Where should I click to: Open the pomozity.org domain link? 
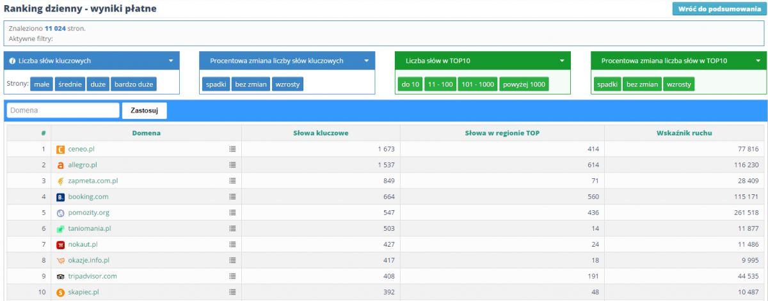click(88, 213)
